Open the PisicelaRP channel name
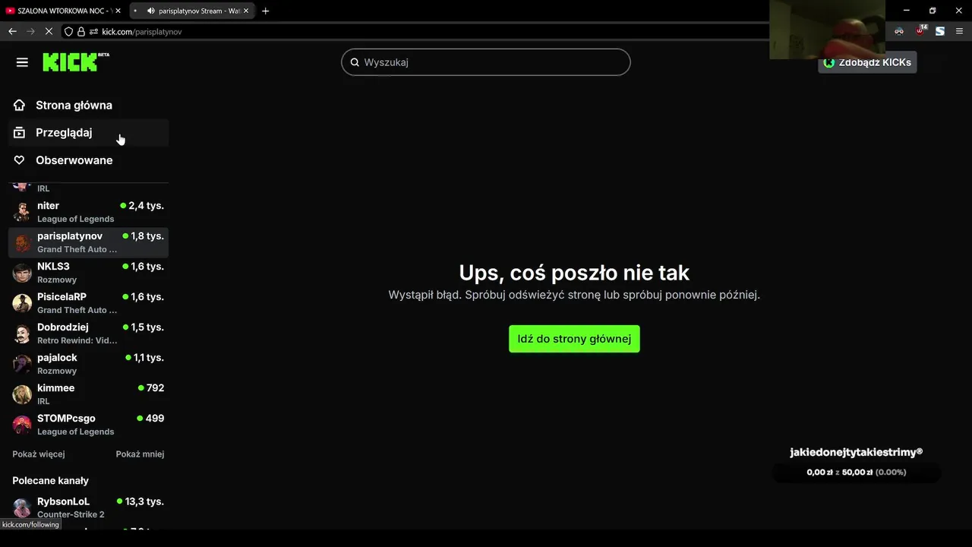Screen dimensions: 972x547 click(62, 297)
